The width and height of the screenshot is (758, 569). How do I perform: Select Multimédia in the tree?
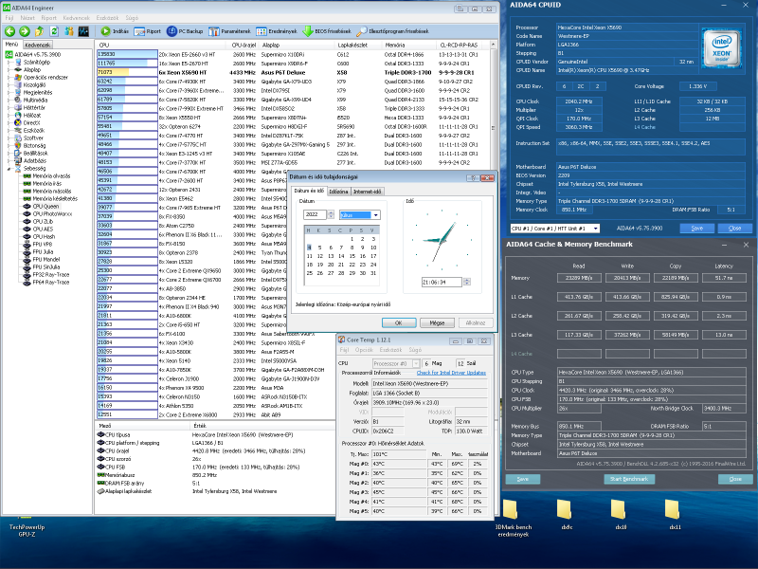click(x=35, y=101)
